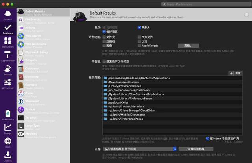
Task: Select ~/Library/CloudStorage/iCloudDrive row
Action: point(172,111)
